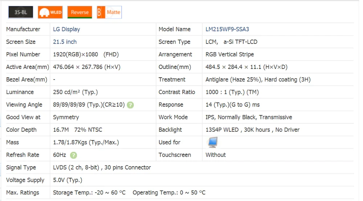Select the Good View at label

23,117
